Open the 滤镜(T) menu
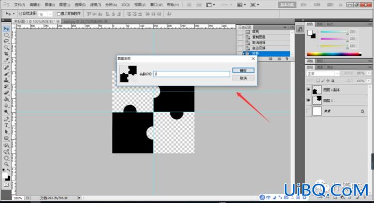Viewport: 374px width, 203px height. point(95,5)
